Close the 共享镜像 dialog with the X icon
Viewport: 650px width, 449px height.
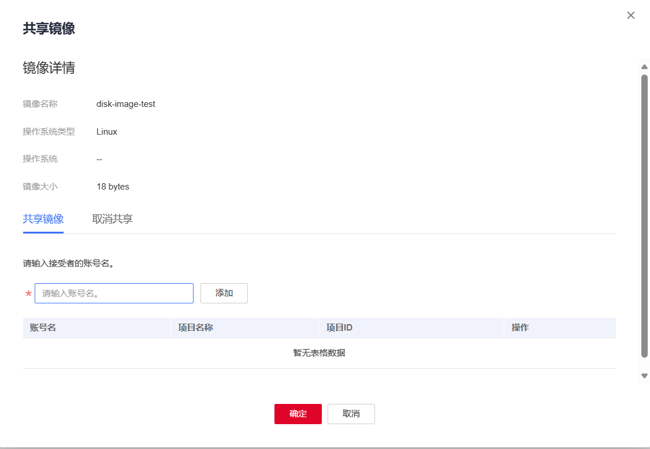[x=630, y=16]
